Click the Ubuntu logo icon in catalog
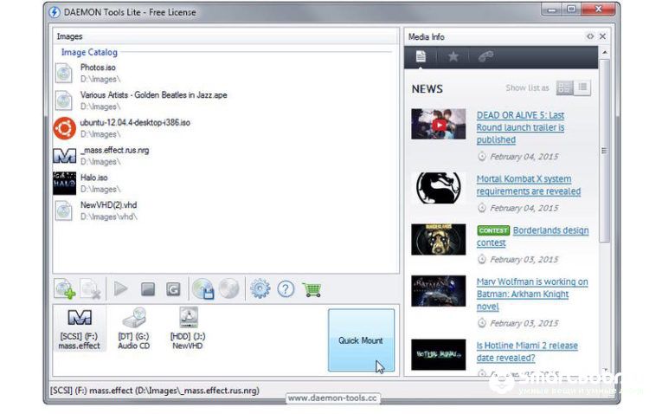Viewport: 662px width, 414px height. pyautogui.click(x=64, y=128)
